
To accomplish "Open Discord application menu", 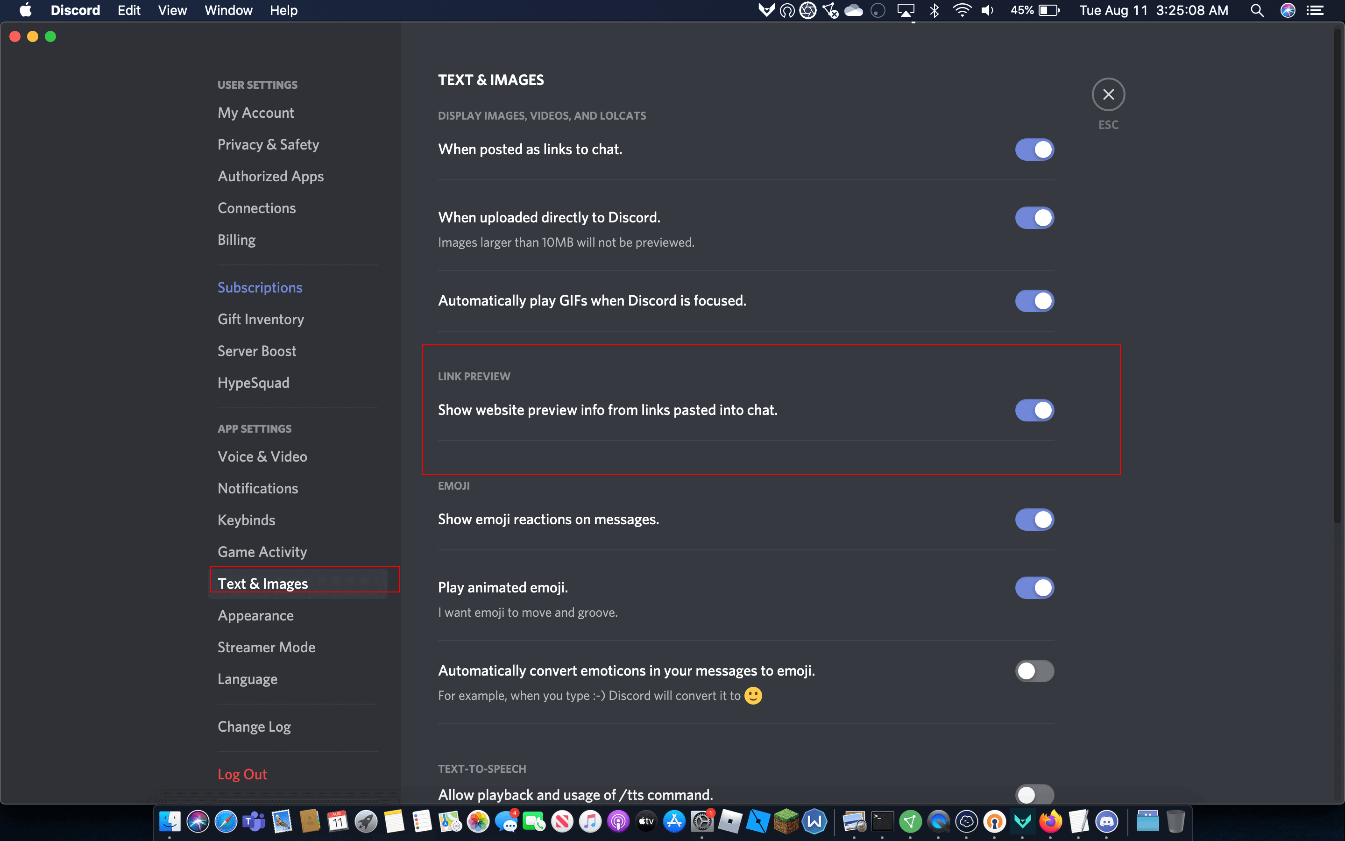I will point(75,11).
